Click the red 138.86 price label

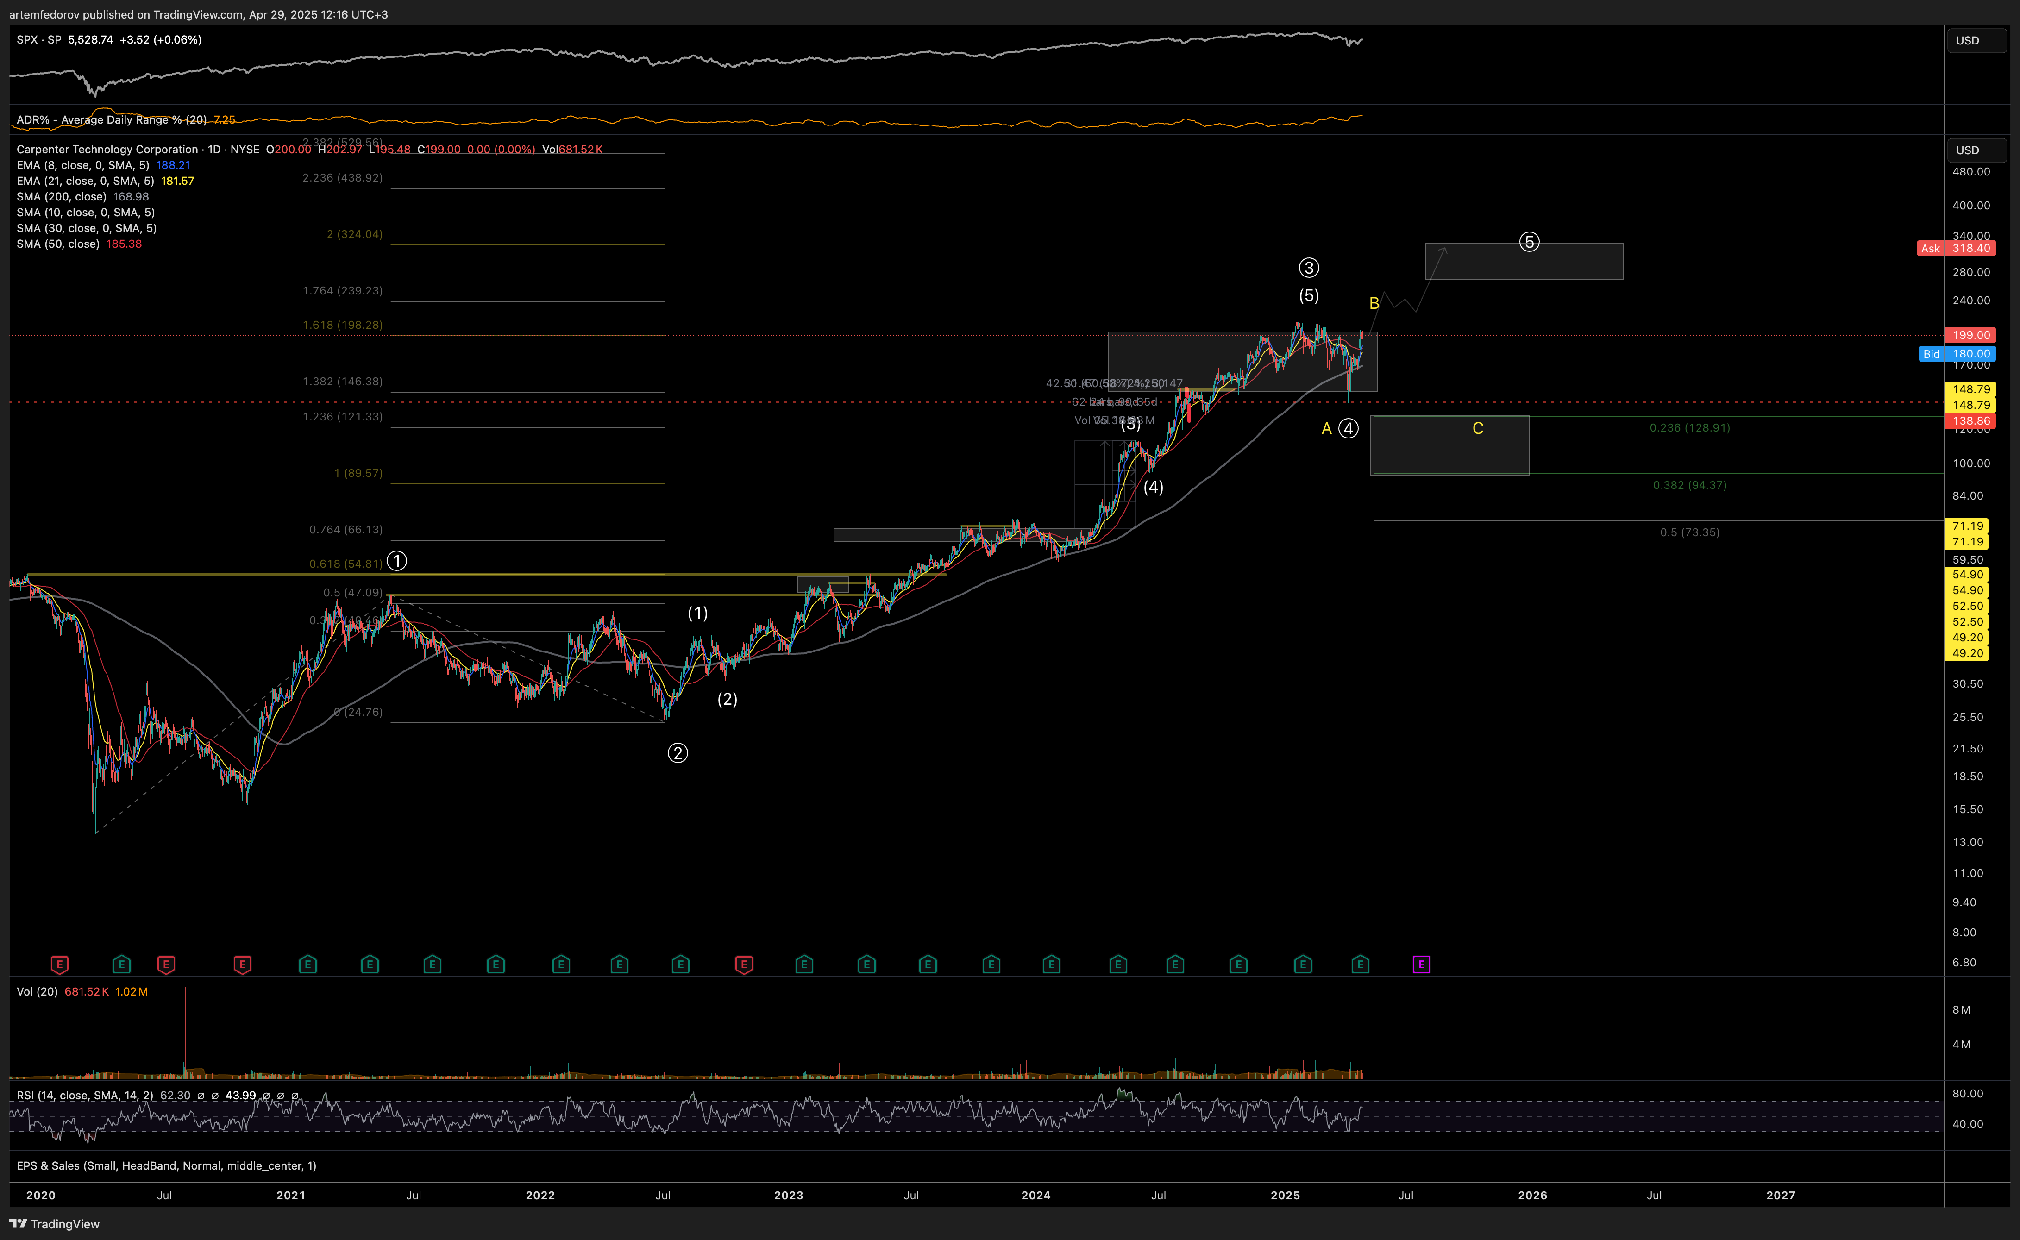pyautogui.click(x=1970, y=421)
